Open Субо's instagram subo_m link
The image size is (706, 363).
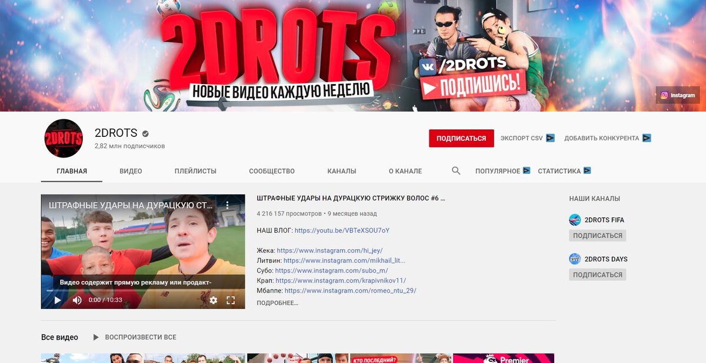331,270
